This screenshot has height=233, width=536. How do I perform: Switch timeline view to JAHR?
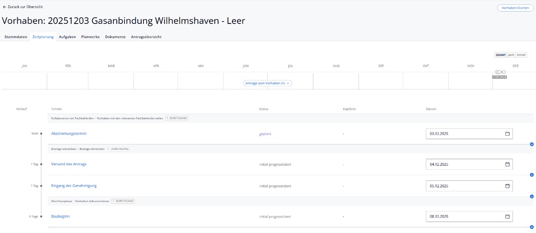click(511, 55)
